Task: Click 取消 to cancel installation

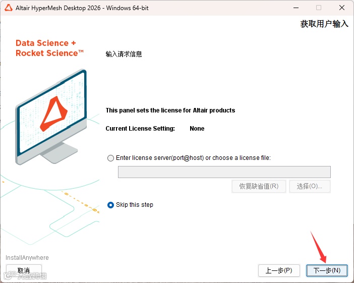Action: tap(24, 270)
